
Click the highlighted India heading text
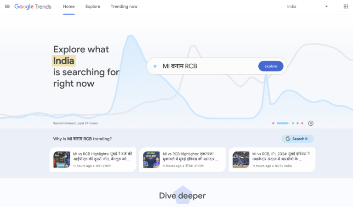click(64, 61)
